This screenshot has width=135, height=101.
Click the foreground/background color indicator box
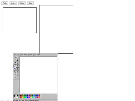click(15, 96)
